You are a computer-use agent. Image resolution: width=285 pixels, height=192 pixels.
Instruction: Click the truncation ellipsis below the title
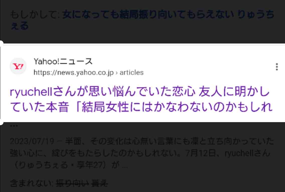14,126
